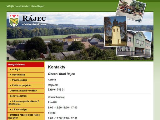Open the yellow bell tower photo
The height and width of the screenshot is (120, 160).
coord(116,31)
